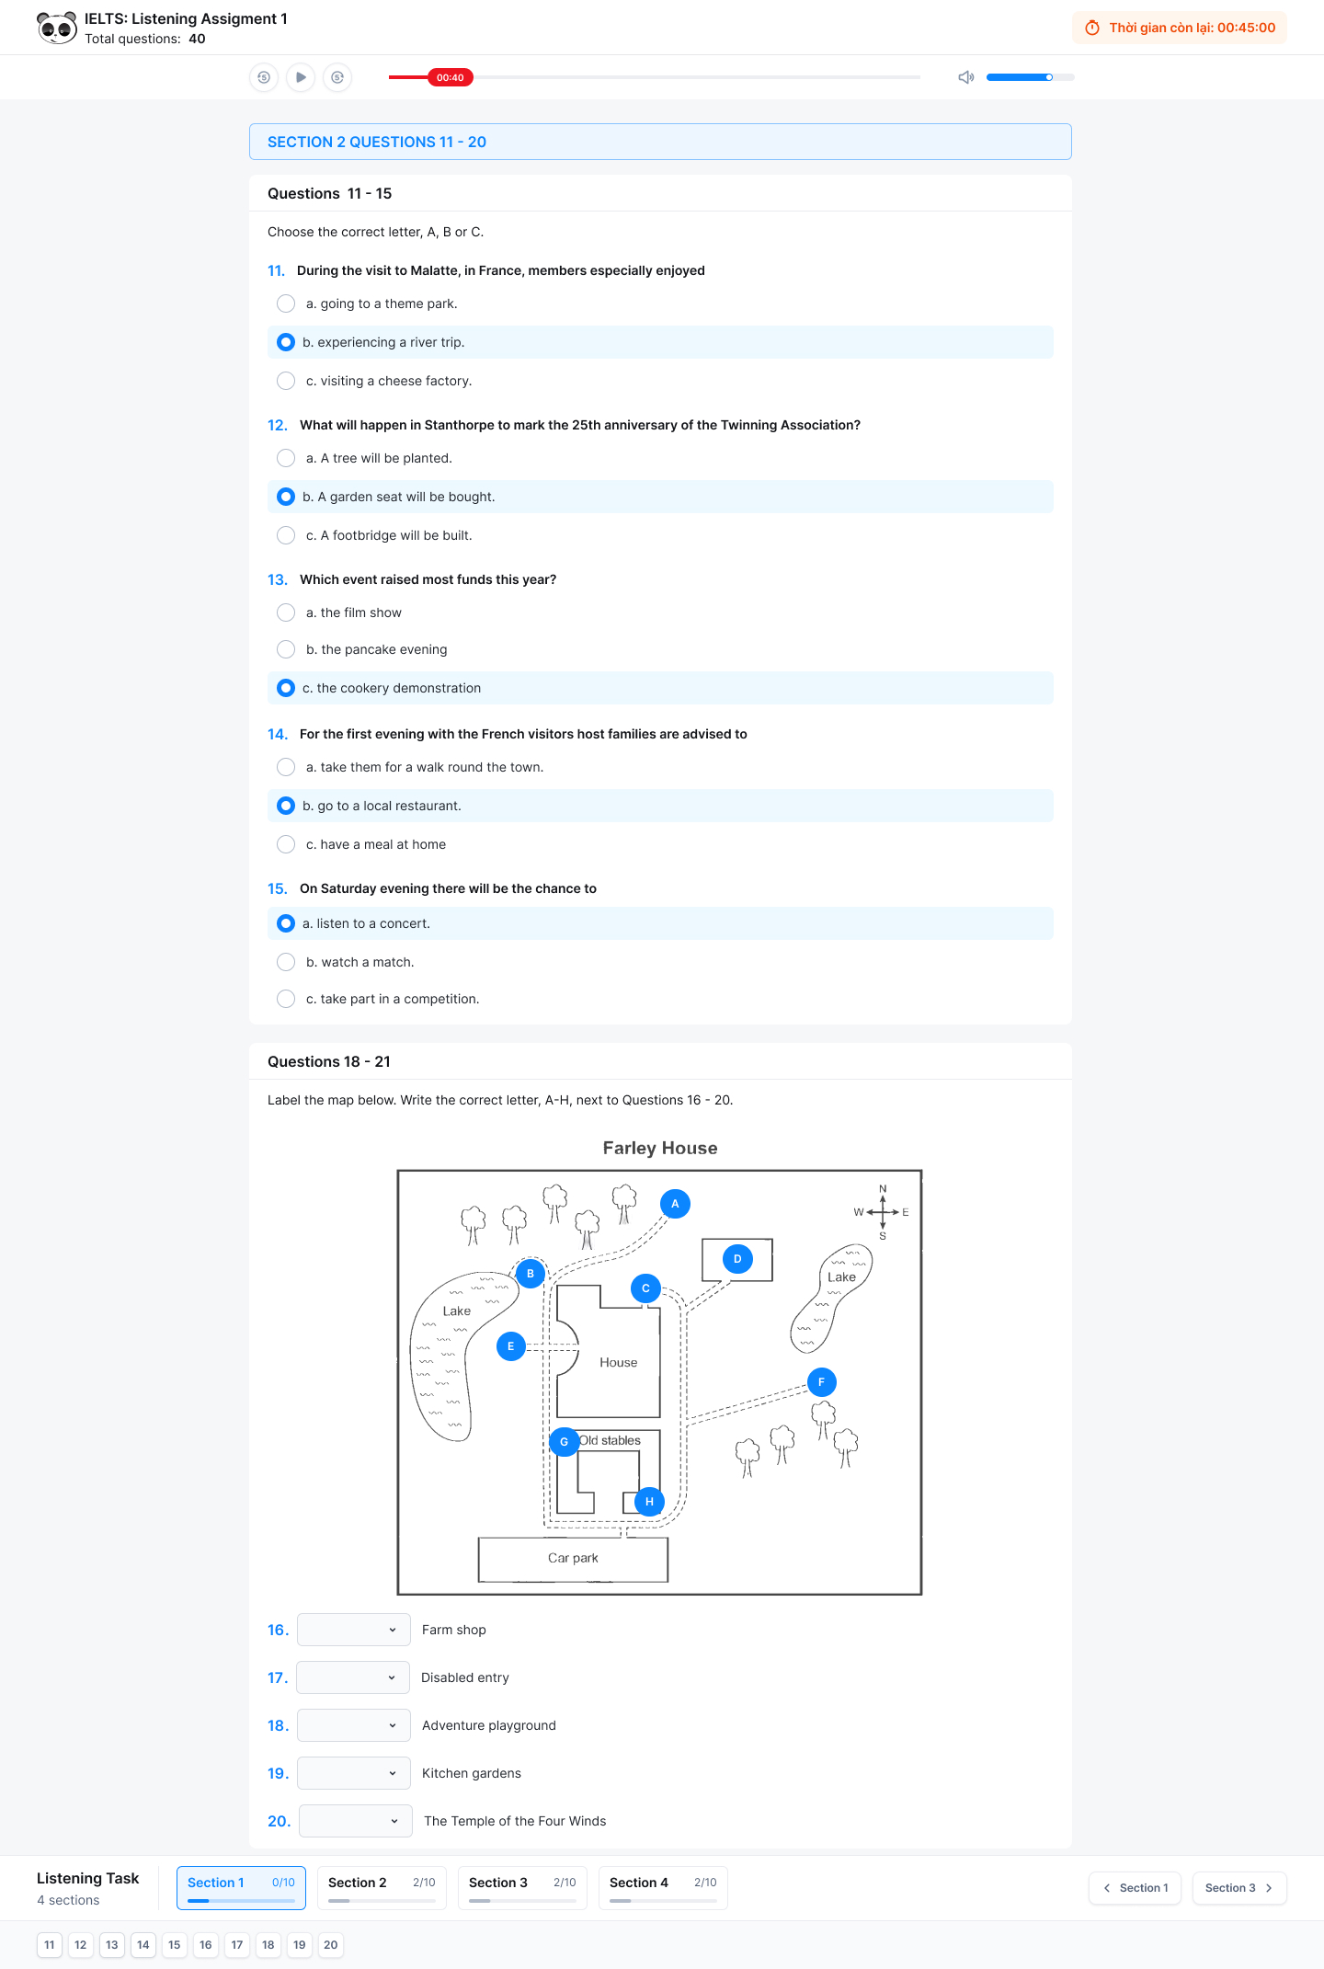This screenshot has height=1969, width=1324.
Task: Skip audio forward with the forward icon
Action: tap(337, 77)
